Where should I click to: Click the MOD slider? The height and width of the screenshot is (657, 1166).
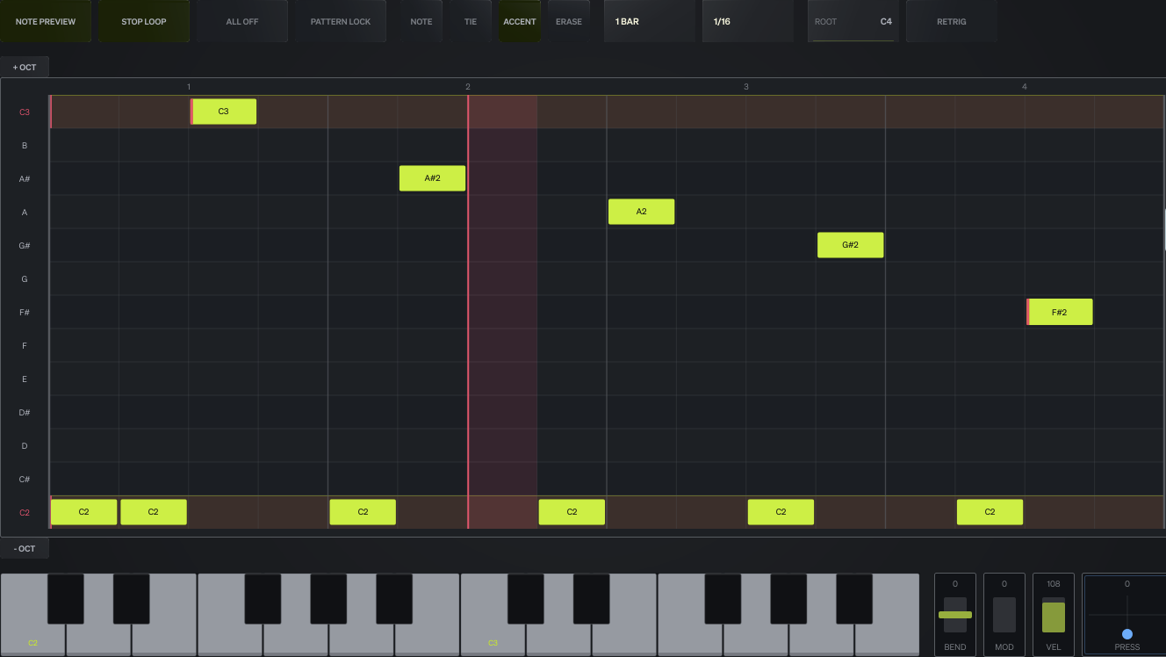[1004, 615]
